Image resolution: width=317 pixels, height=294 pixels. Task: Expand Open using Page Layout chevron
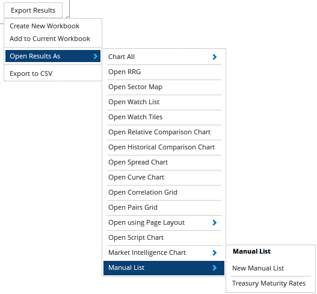click(215, 222)
